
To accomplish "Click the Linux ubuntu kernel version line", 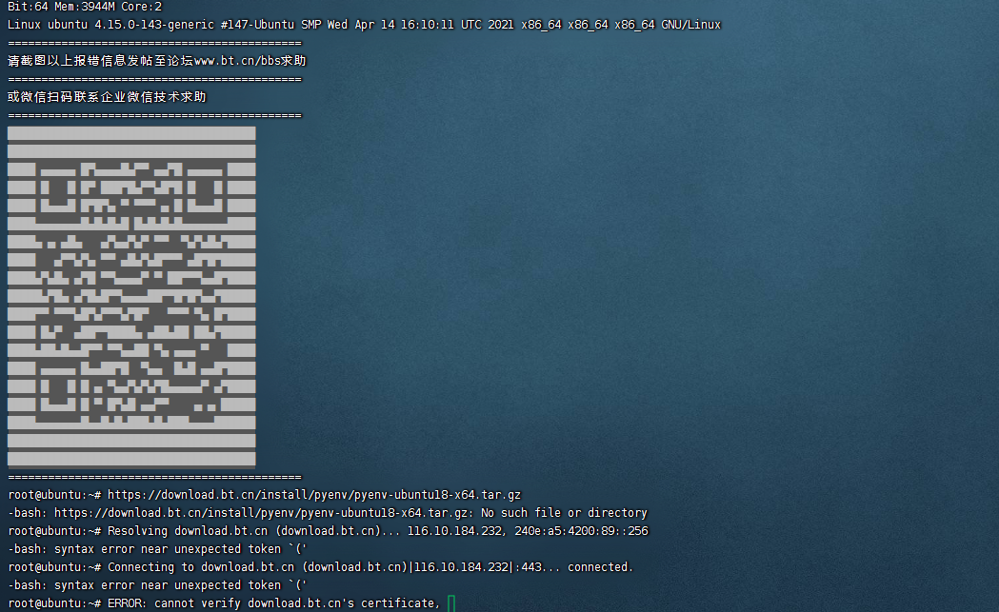I will pos(364,25).
